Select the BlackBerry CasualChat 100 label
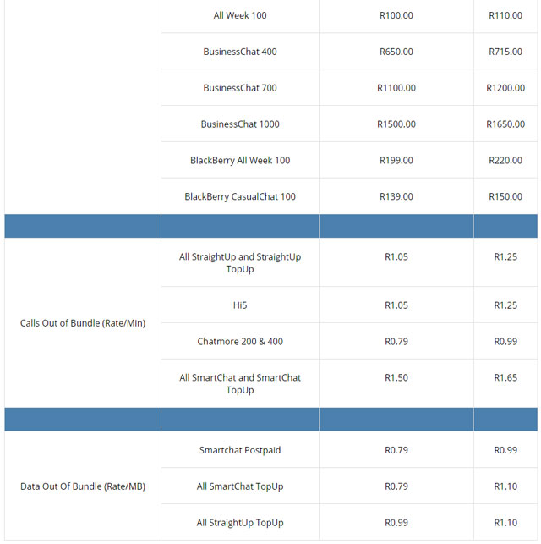The height and width of the screenshot is (544, 541). (x=240, y=197)
